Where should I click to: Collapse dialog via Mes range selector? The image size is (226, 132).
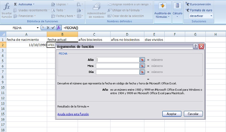click(x=142, y=66)
